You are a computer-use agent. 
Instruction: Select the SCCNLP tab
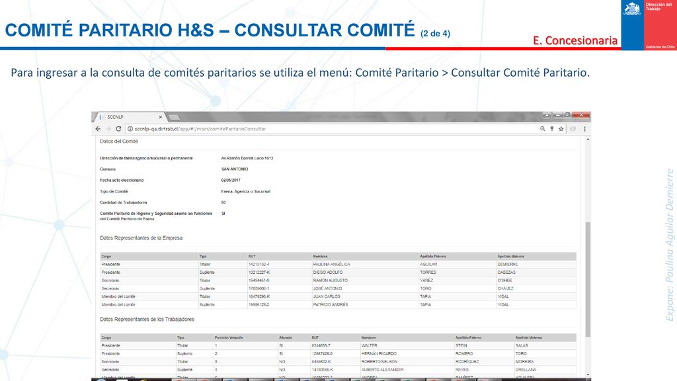[x=130, y=117]
